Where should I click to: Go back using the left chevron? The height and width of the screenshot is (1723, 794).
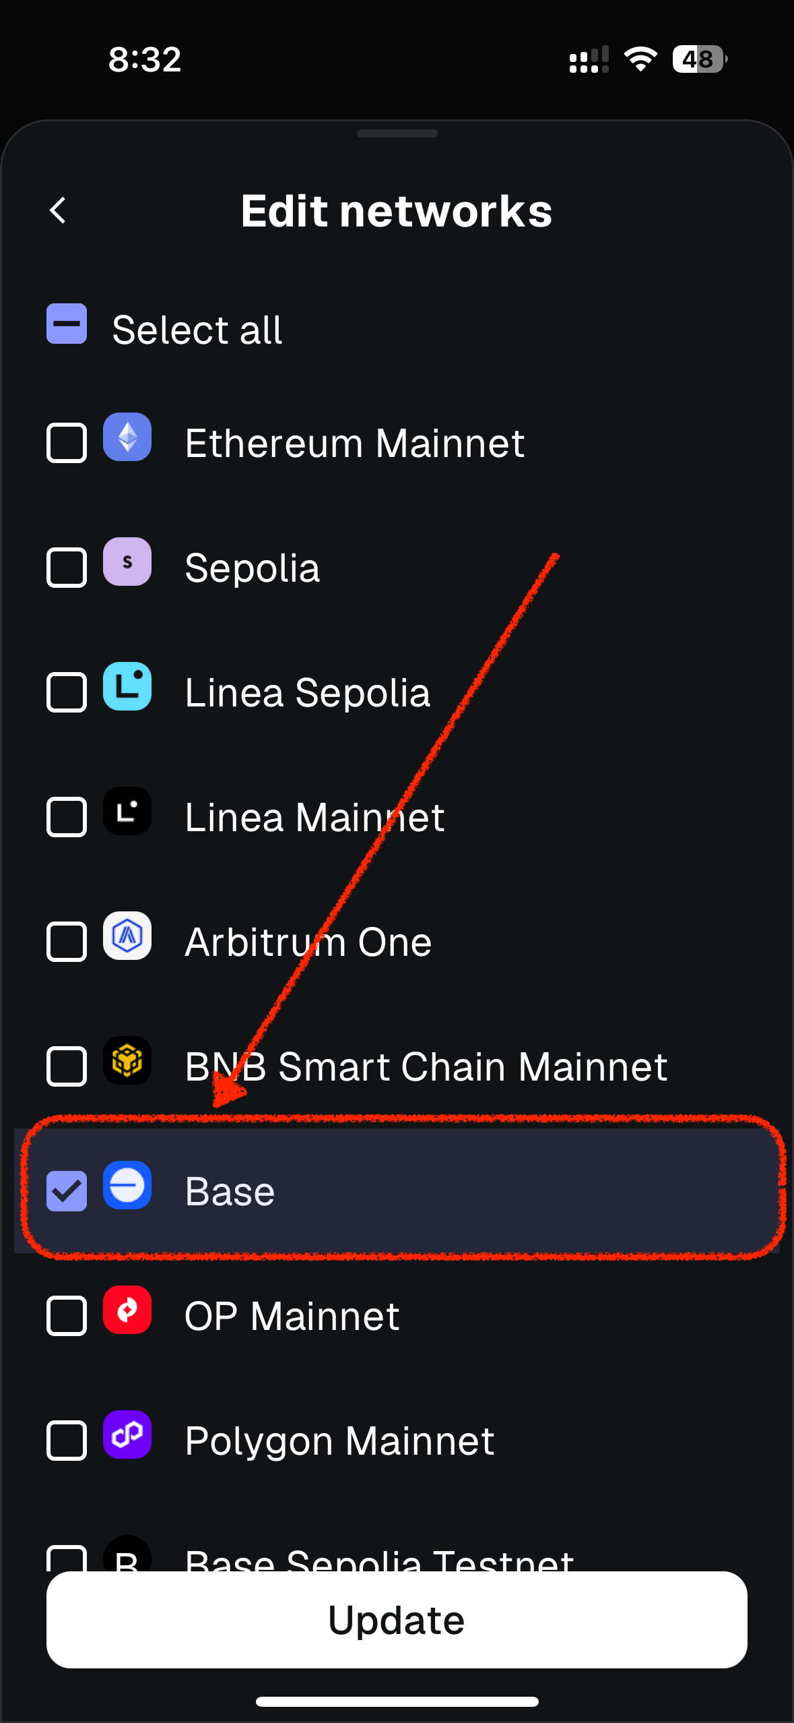click(59, 210)
